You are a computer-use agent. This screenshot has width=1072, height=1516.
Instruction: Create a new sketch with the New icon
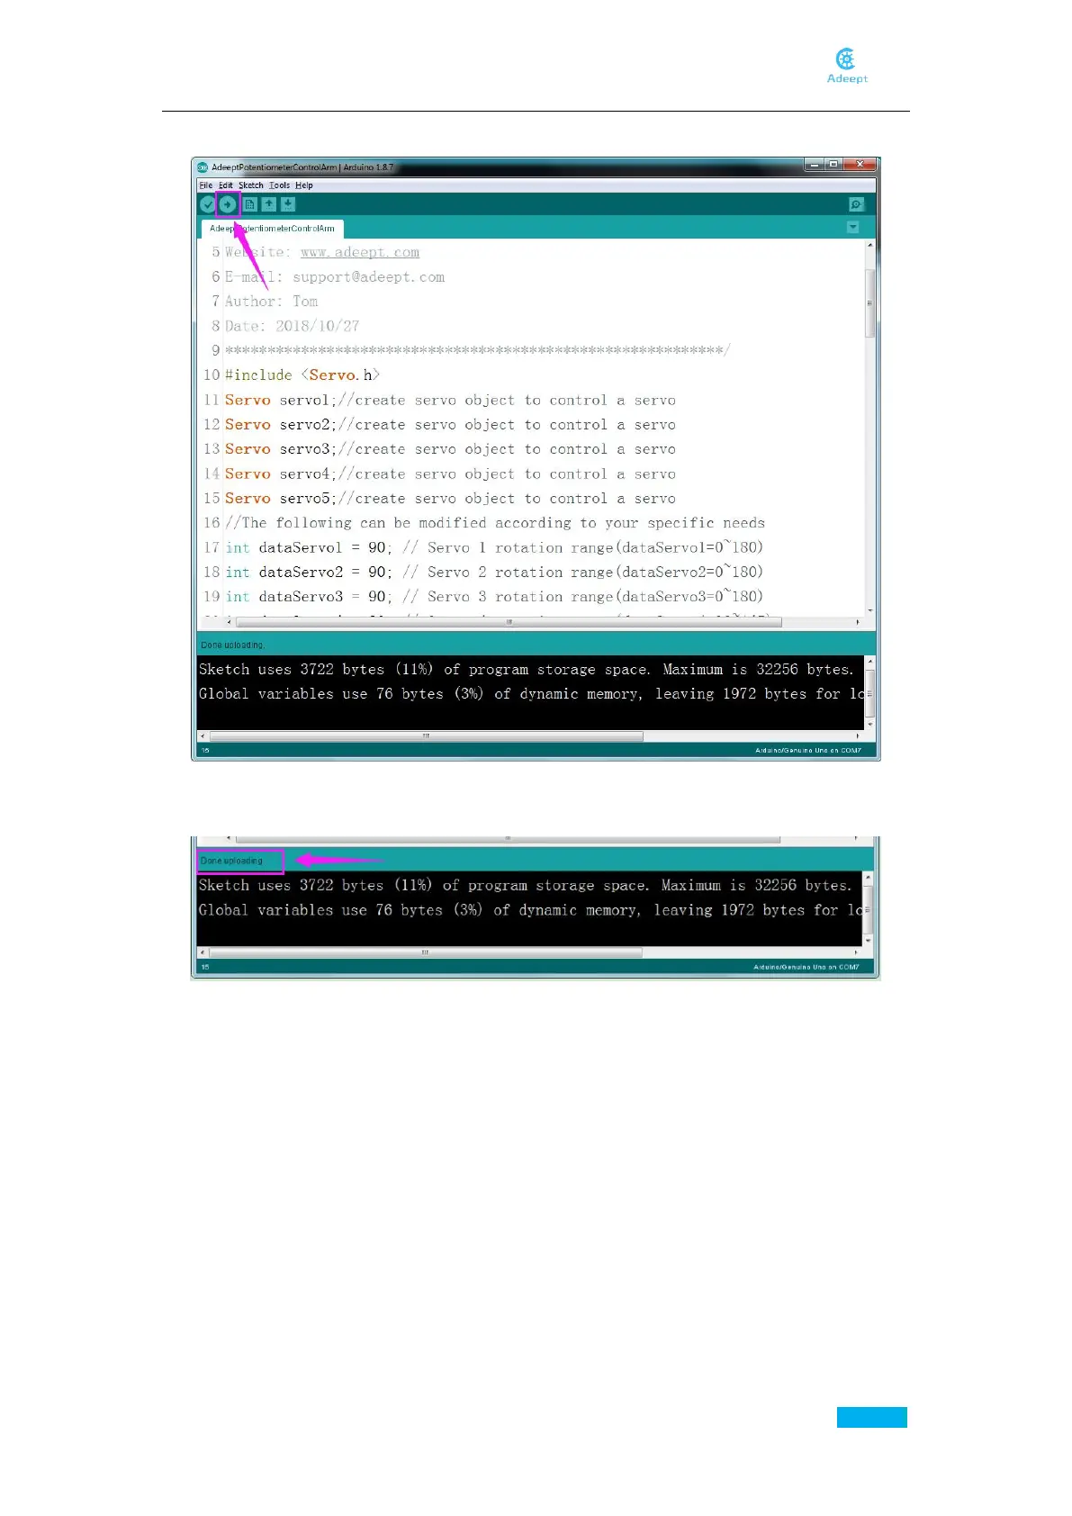[x=250, y=204]
